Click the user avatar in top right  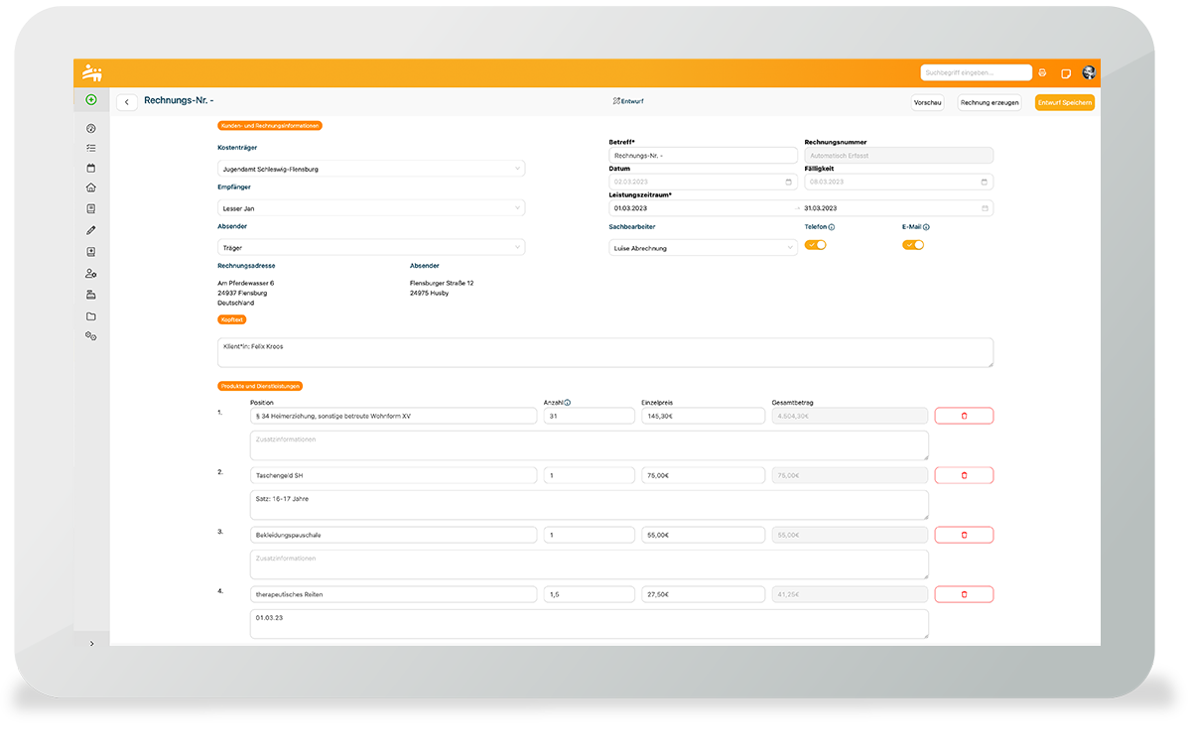[1089, 72]
